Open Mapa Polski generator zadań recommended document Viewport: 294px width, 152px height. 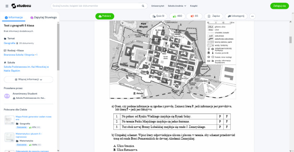pyautogui.click(x=34, y=118)
